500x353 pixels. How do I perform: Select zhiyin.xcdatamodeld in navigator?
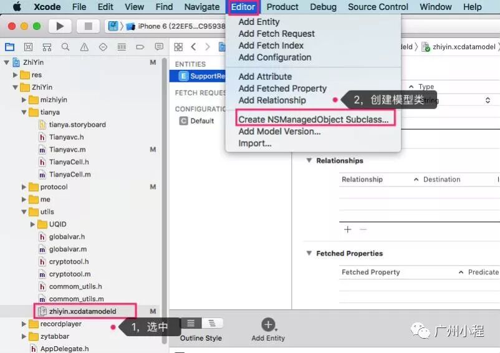point(82,311)
